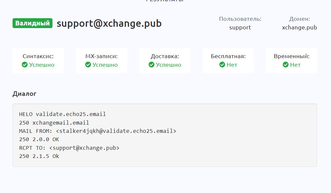Click the check icon in MX-записи card
The width and height of the screenshot is (331, 193).
[x=88, y=65]
